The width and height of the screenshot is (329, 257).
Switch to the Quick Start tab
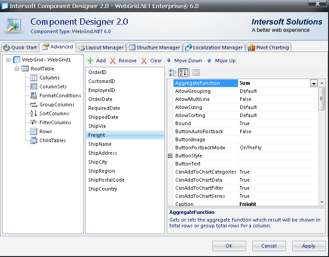coord(20,48)
